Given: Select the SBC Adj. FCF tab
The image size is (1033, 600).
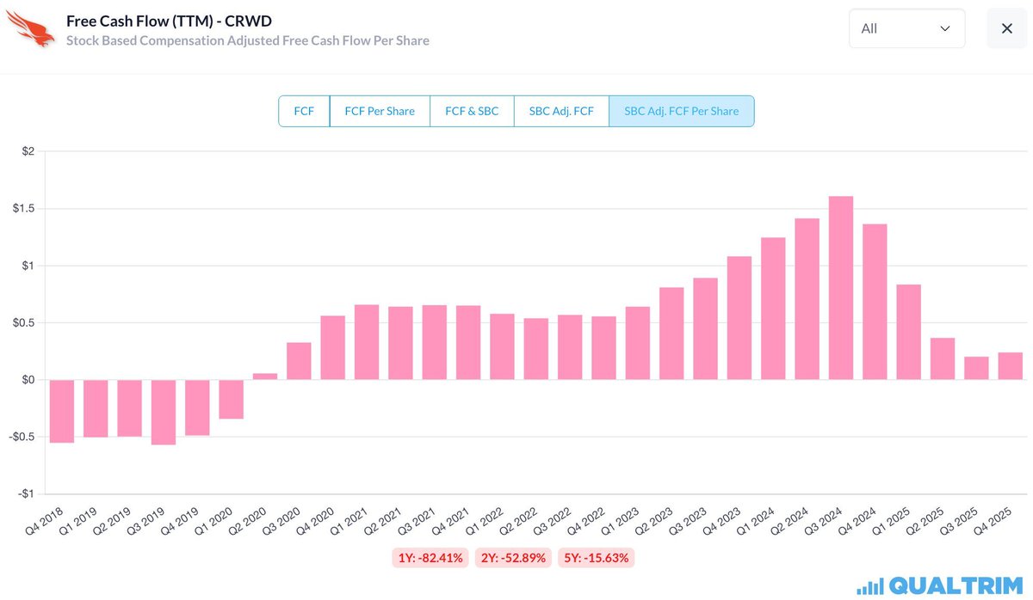Looking at the screenshot, I should [561, 111].
